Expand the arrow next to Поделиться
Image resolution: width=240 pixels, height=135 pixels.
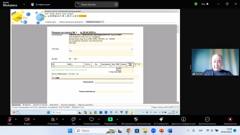pos(117,119)
